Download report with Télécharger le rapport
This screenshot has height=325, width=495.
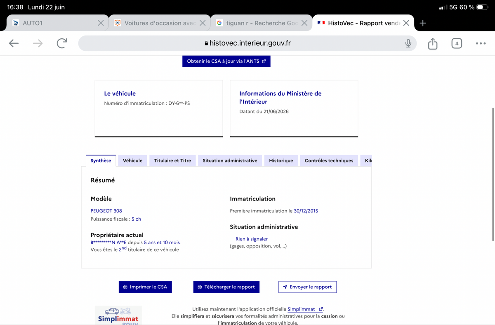point(226,287)
